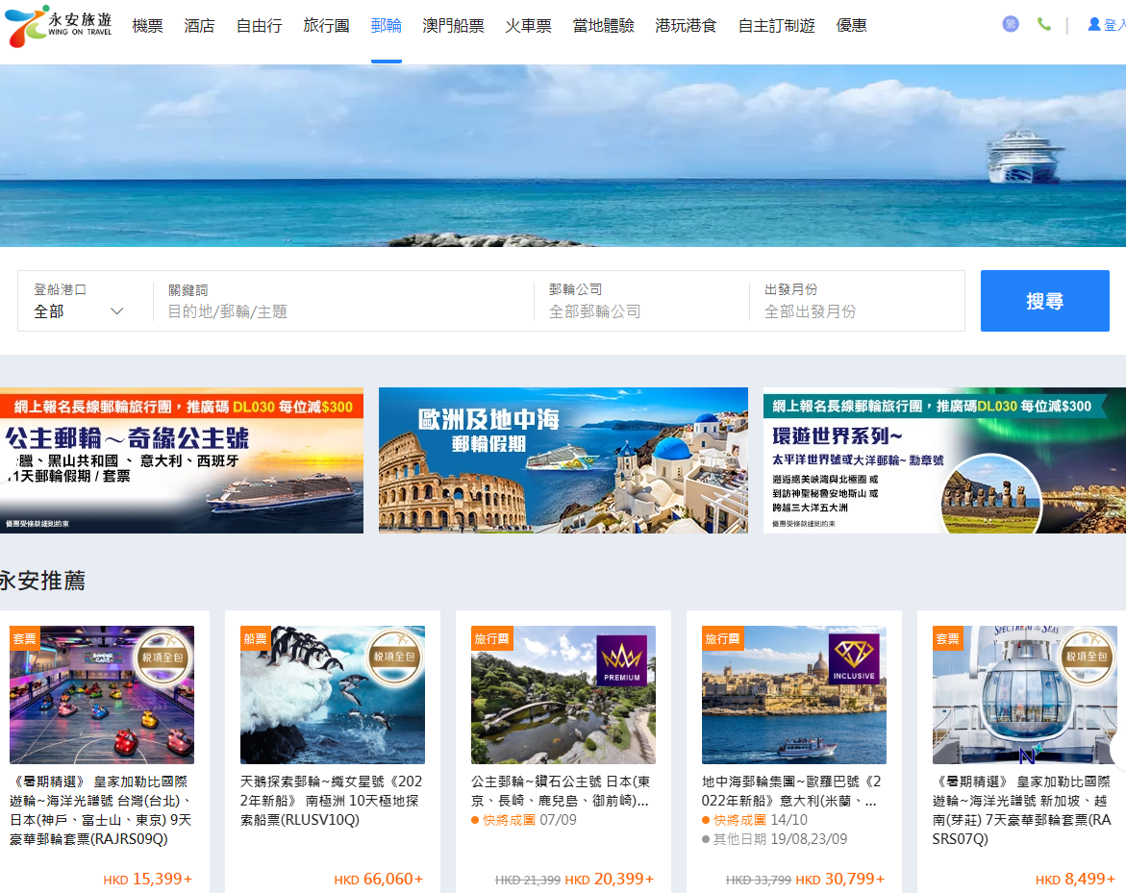
Task: Click 稅項全包 badge on North Star card
Action: [x=1087, y=657]
